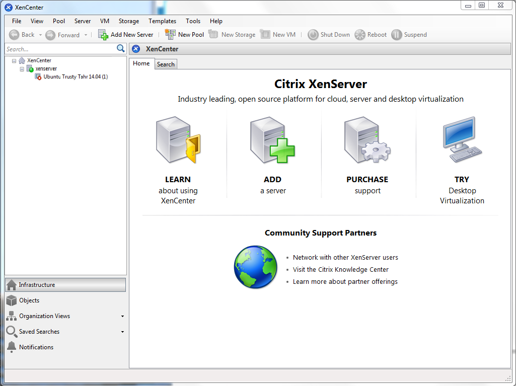Click the TRY Desktop Virtualization computer icon
Screen dimensions: 516x386
[x=462, y=139]
